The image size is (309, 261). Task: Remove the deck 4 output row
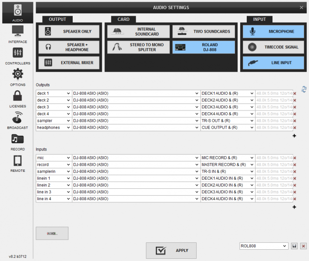pyautogui.click(x=295, y=114)
